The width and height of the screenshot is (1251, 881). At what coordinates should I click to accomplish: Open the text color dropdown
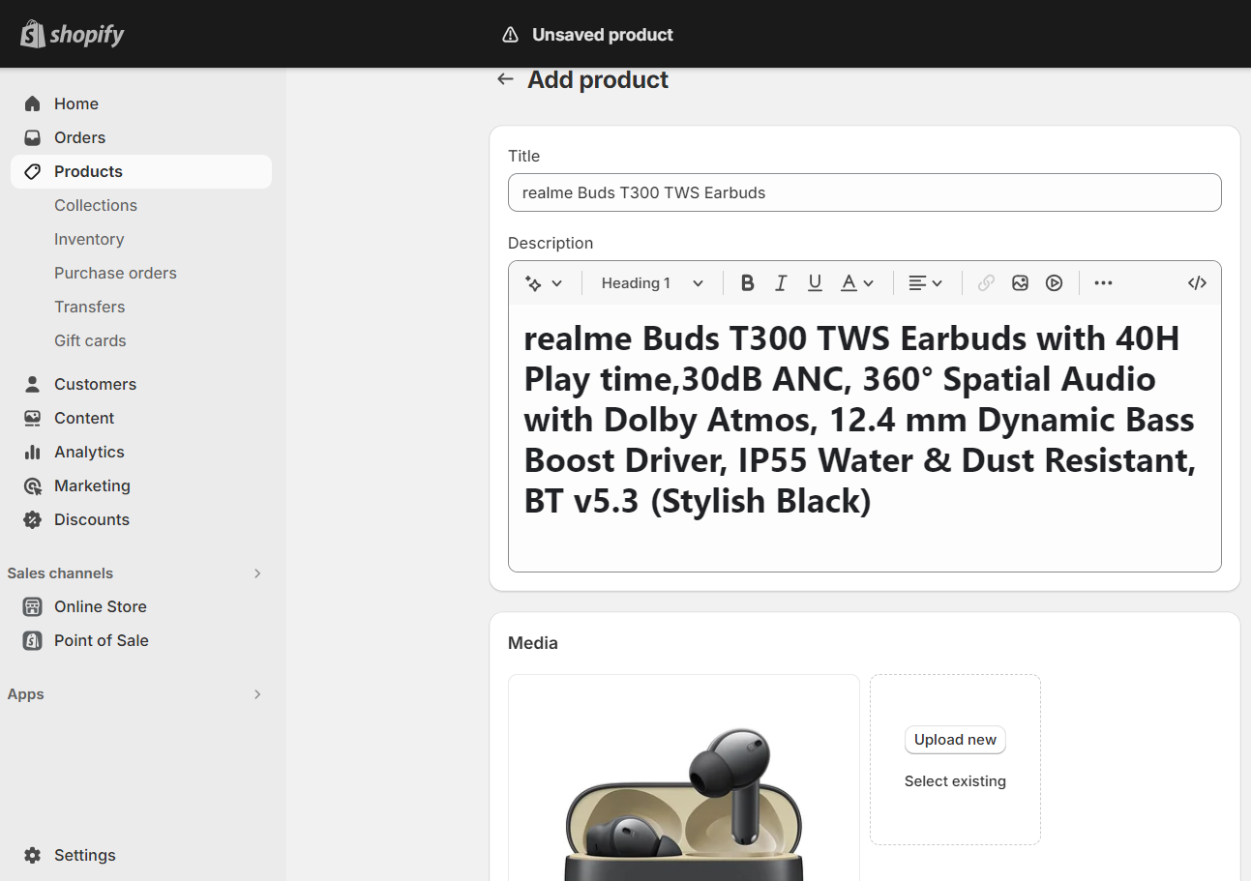857,283
